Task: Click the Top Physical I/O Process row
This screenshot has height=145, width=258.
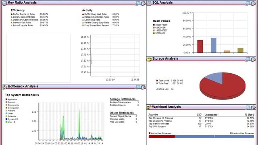Action: (201, 118)
